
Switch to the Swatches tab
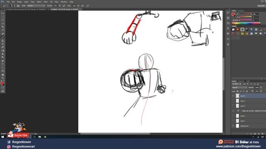tap(241, 11)
